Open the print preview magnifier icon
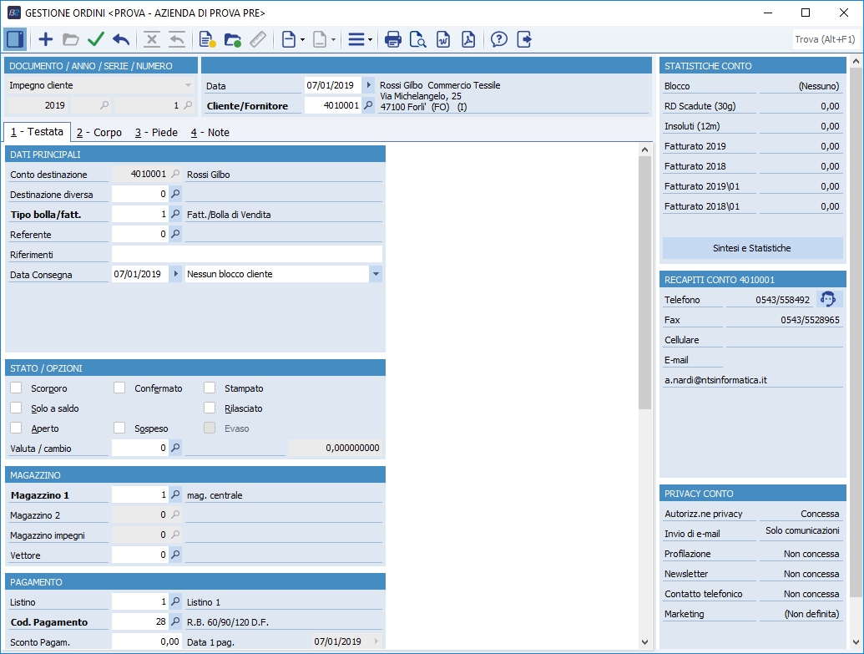The height and width of the screenshot is (654, 864). pyautogui.click(x=418, y=39)
